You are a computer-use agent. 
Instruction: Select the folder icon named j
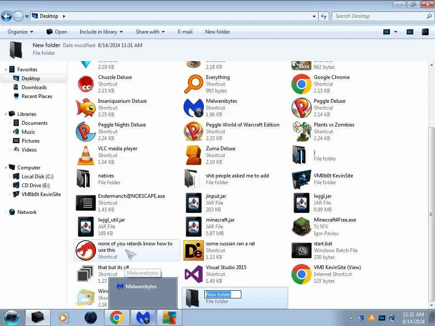[x=299, y=155]
